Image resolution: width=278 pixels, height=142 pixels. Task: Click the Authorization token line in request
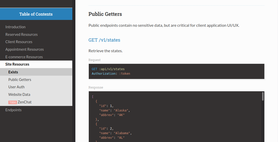[111, 74]
